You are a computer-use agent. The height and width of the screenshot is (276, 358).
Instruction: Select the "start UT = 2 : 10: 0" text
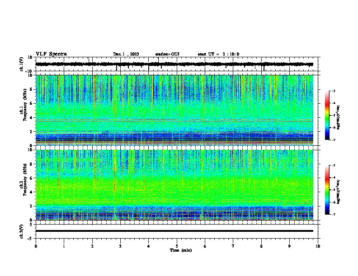[218, 54]
